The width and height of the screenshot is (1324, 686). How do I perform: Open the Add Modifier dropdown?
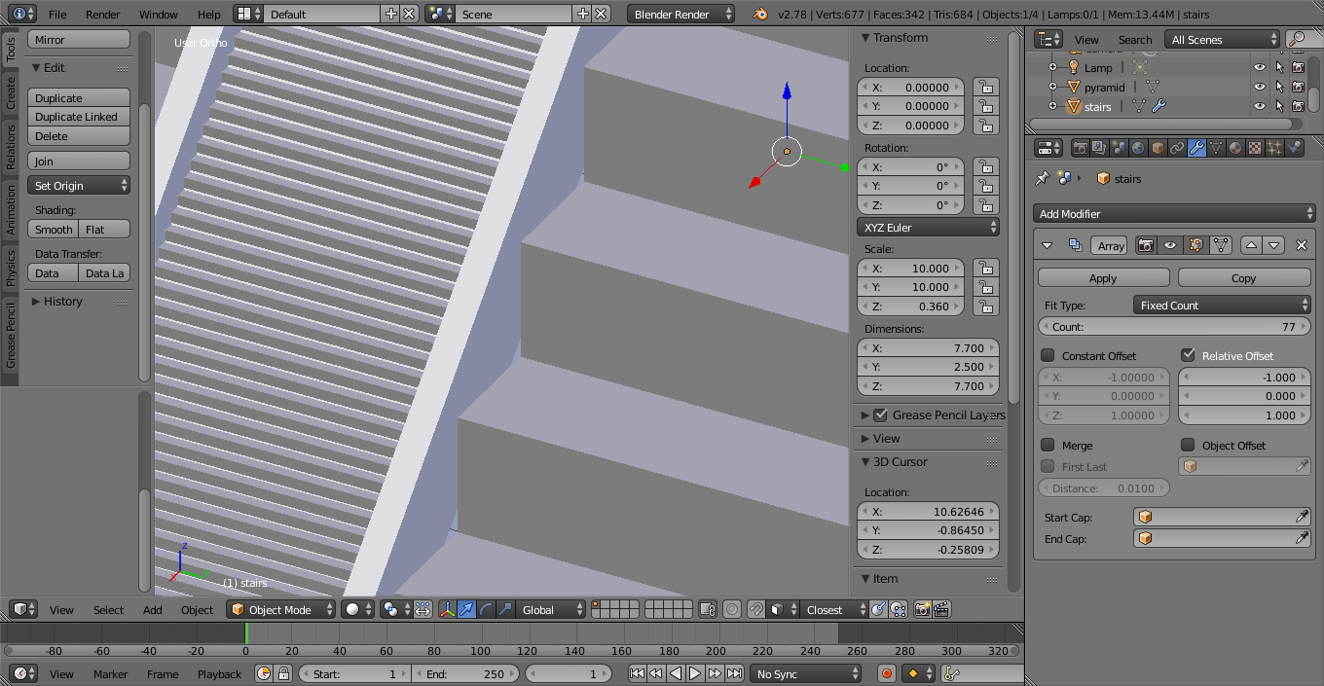click(x=1174, y=213)
